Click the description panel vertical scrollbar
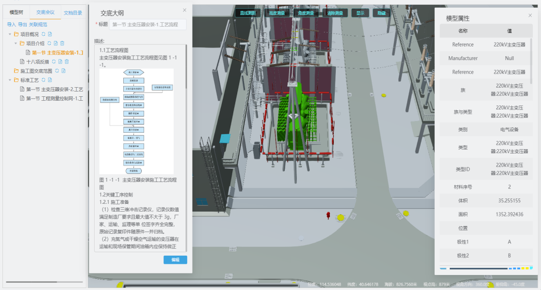 point(186,67)
